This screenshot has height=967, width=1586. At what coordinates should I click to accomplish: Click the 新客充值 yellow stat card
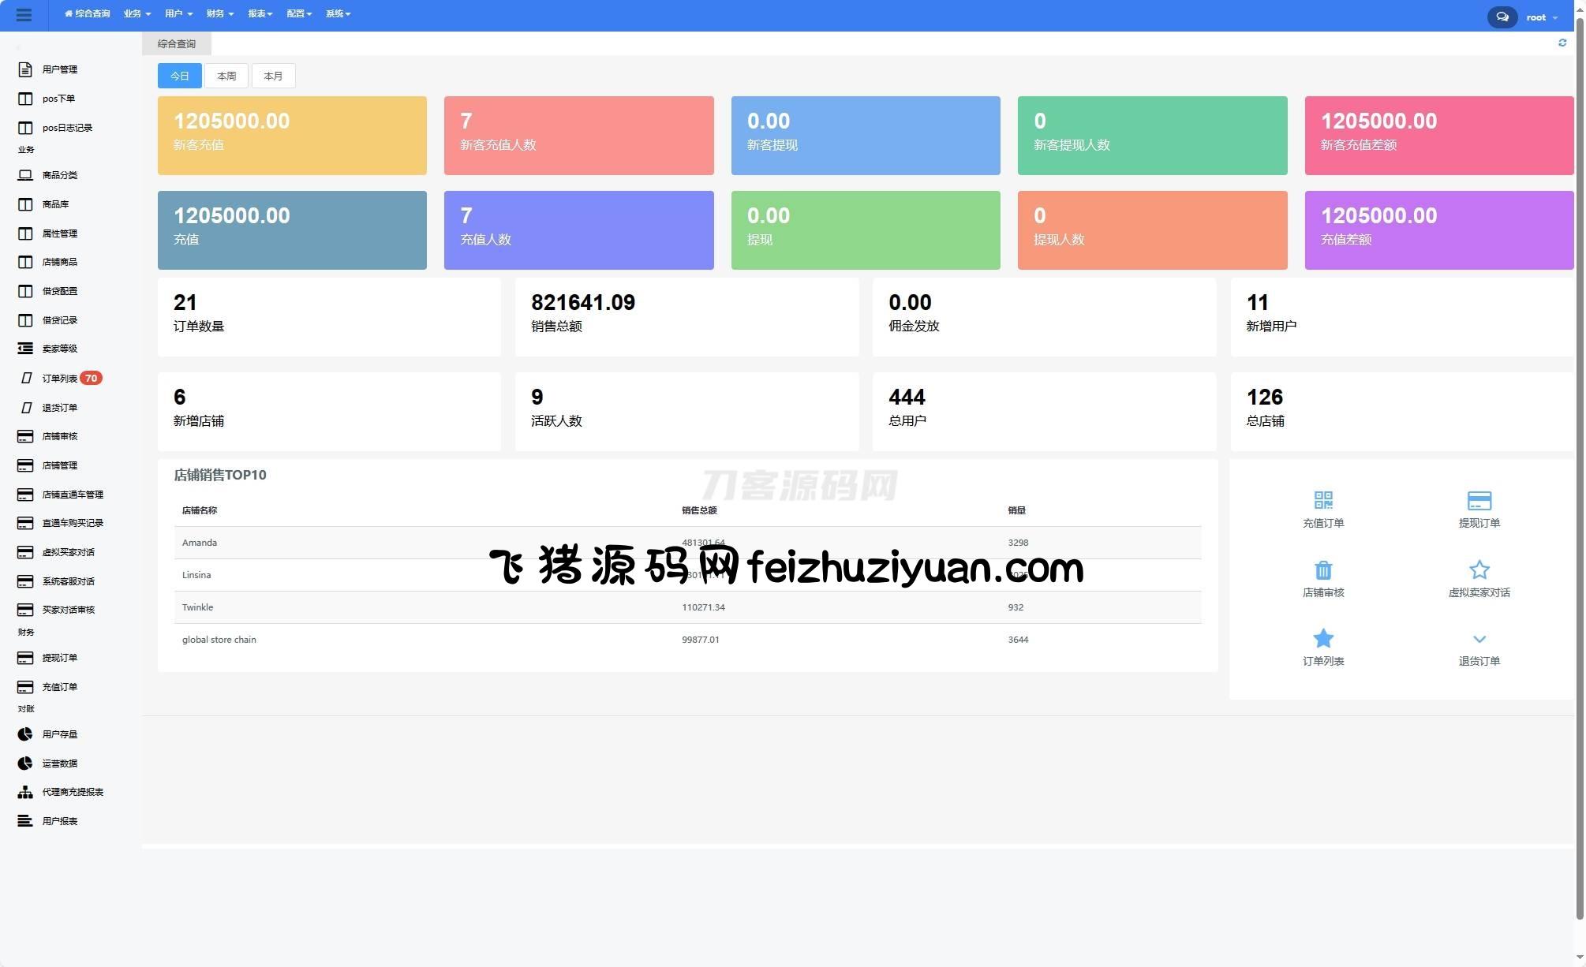[x=292, y=136]
